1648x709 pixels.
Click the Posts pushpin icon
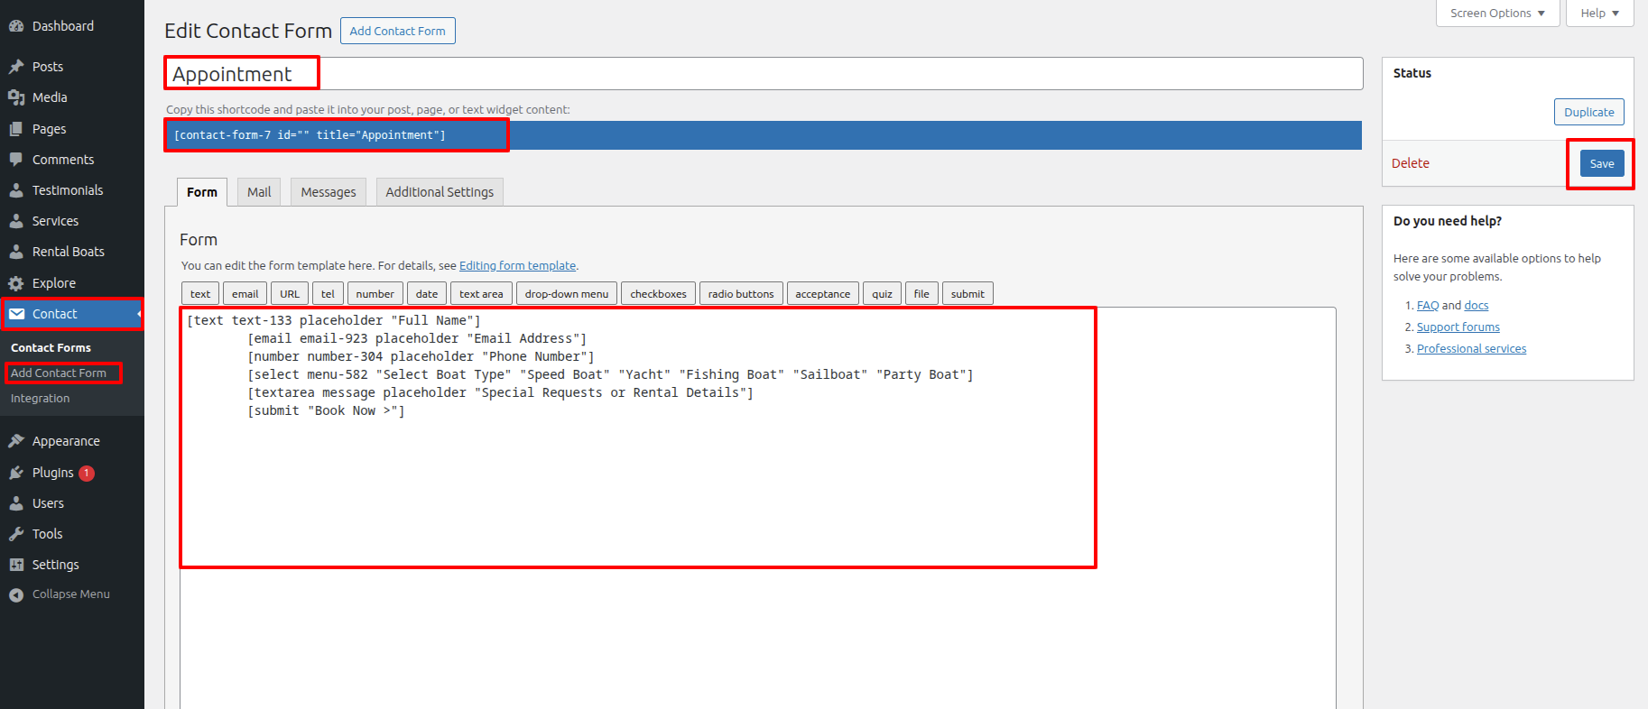click(16, 67)
